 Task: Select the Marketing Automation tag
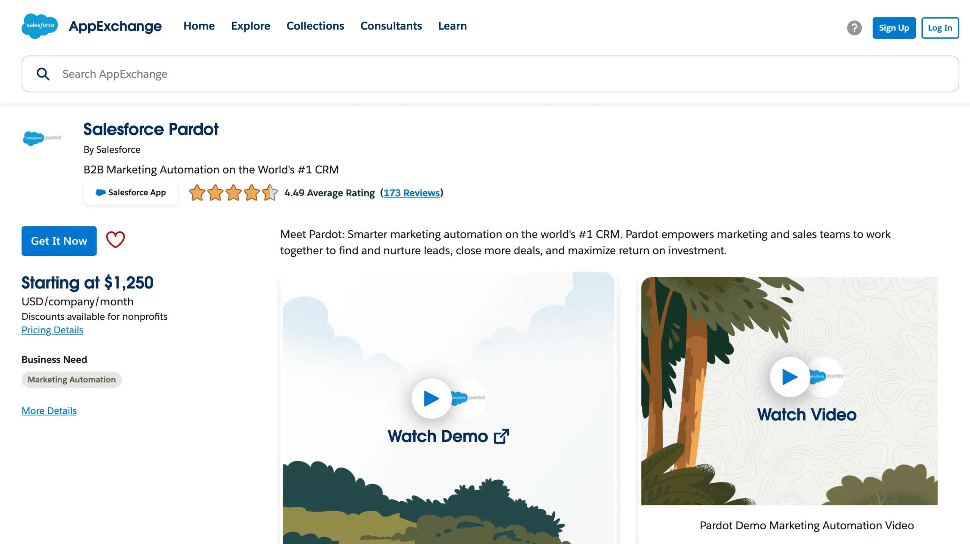(x=72, y=380)
